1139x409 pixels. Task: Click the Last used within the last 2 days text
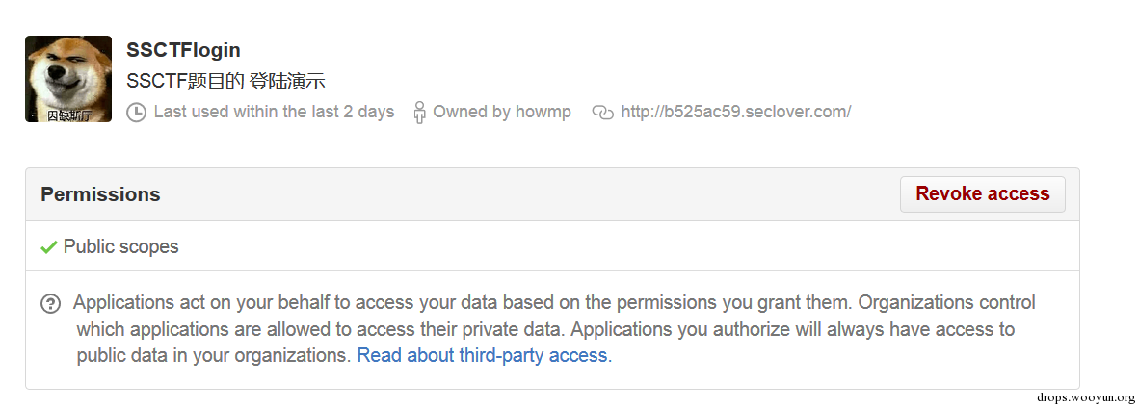point(274,112)
